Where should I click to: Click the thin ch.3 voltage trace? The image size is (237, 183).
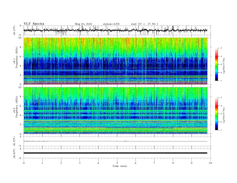pyautogui.click(x=115, y=141)
